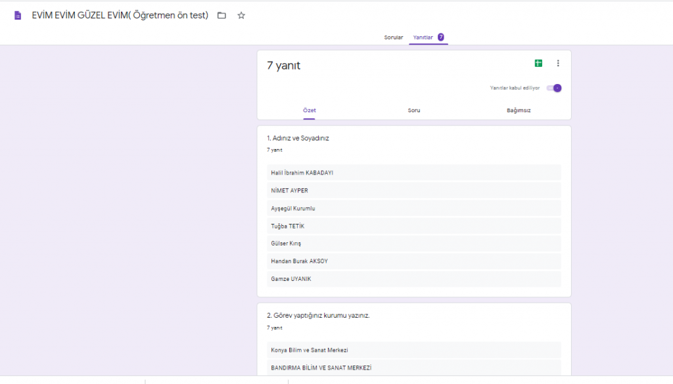Select the Halil İbrahim KABADAYI response

pyautogui.click(x=302, y=173)
